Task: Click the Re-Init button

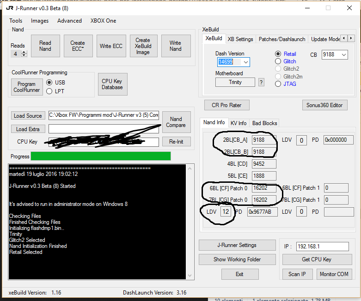Action: click(x=176, y=142)
